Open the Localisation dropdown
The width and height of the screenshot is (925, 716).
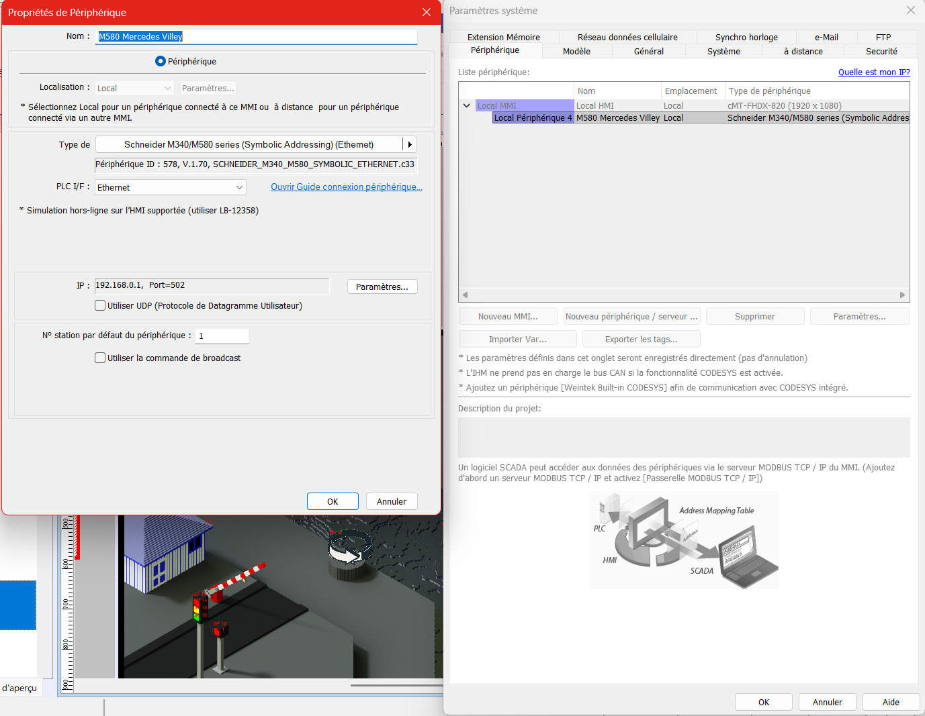click(134, 89)
